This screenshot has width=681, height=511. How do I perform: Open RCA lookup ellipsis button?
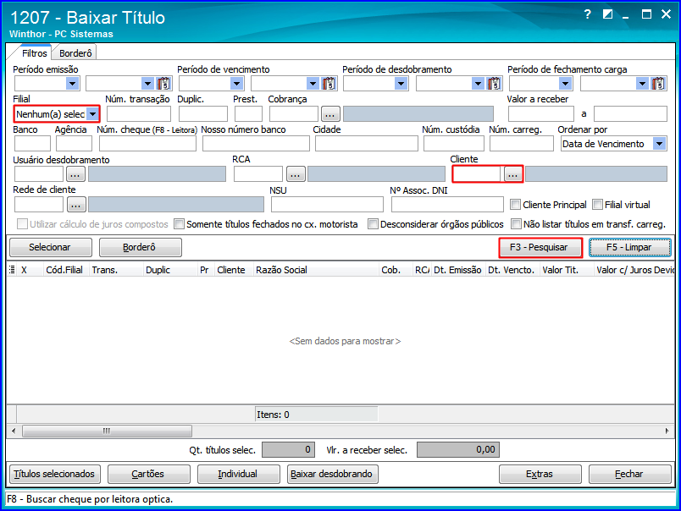click(x=296, y=174)
